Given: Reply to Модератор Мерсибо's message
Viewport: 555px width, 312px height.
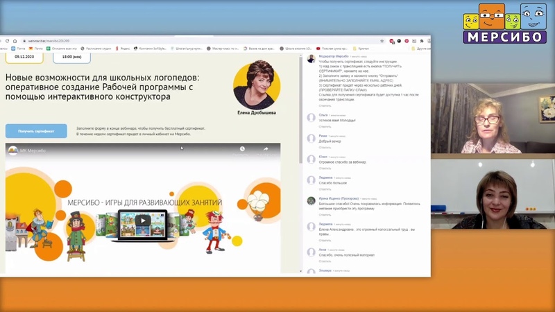Looking at the screenshot, I should click(325, 106).
